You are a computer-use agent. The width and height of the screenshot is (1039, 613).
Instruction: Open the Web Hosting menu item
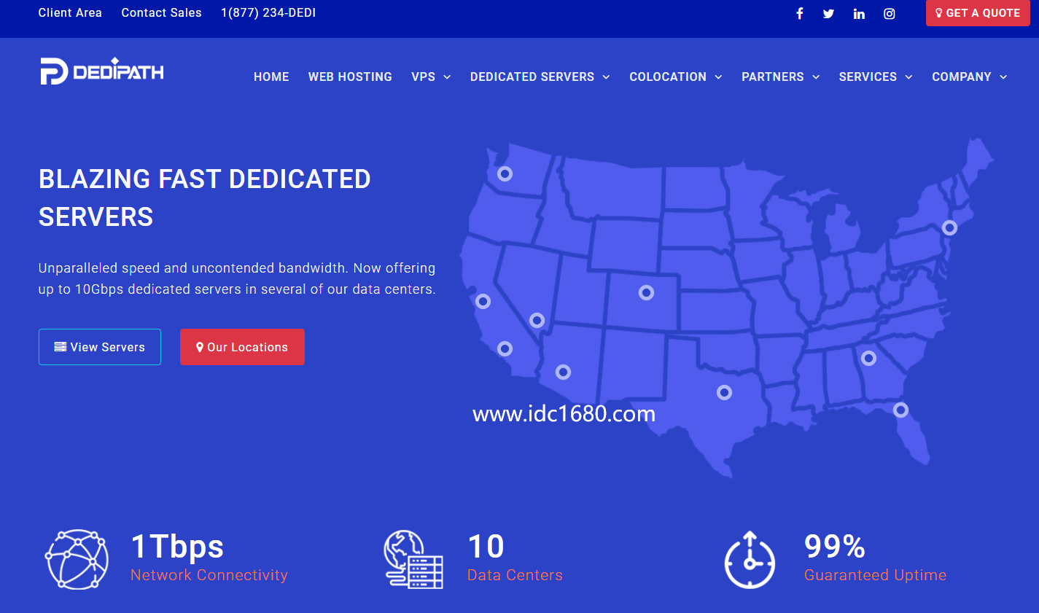click(350, 77)
